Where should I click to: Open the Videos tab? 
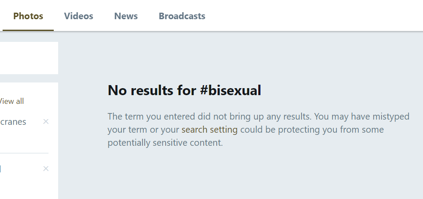coord(79,16)
